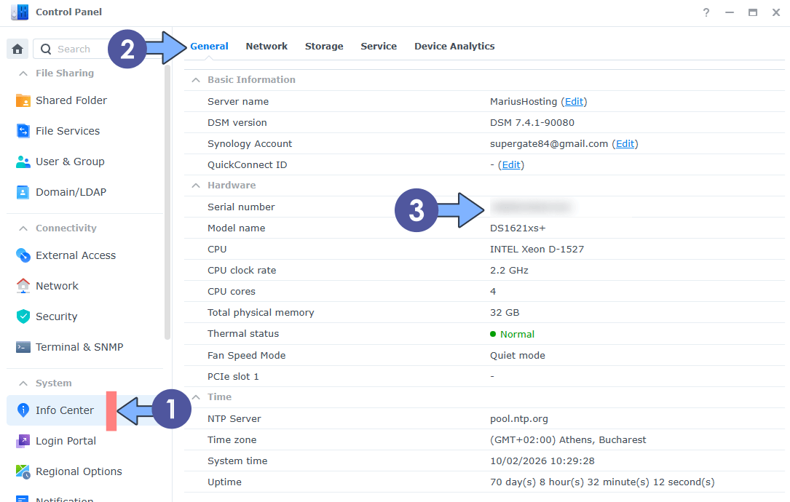
Task: Select Info Center in sidebar
Action: click(x=65, y=410)
